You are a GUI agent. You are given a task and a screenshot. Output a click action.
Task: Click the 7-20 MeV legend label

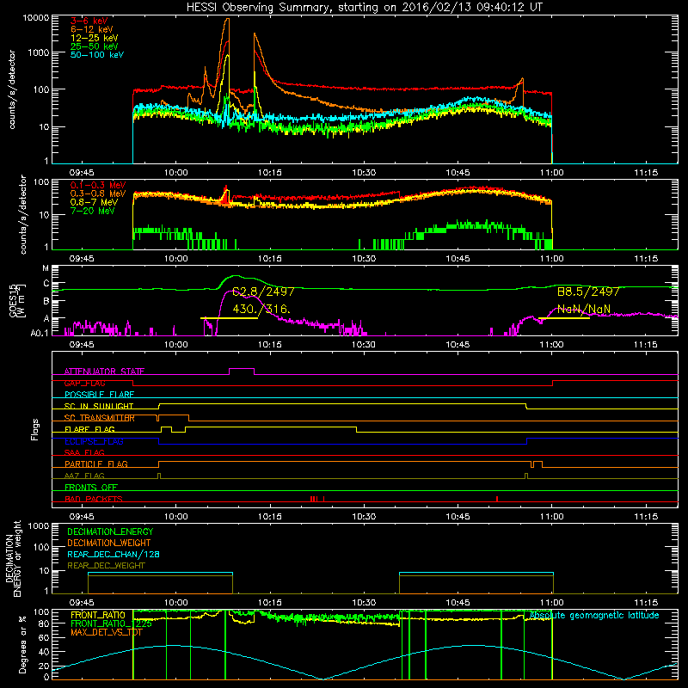tap(93, 211)
